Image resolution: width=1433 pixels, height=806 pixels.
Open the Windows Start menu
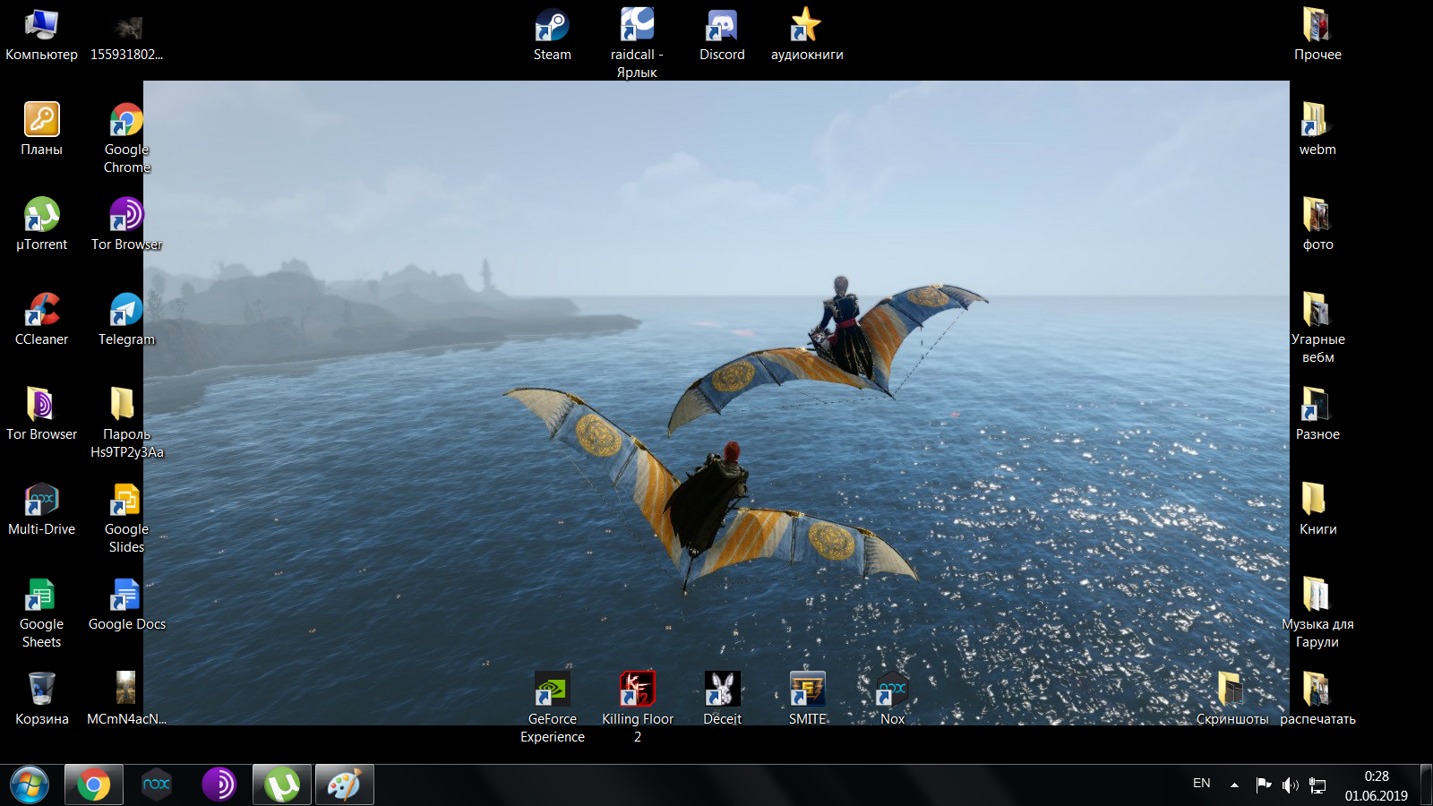click(x=30, y=785)
